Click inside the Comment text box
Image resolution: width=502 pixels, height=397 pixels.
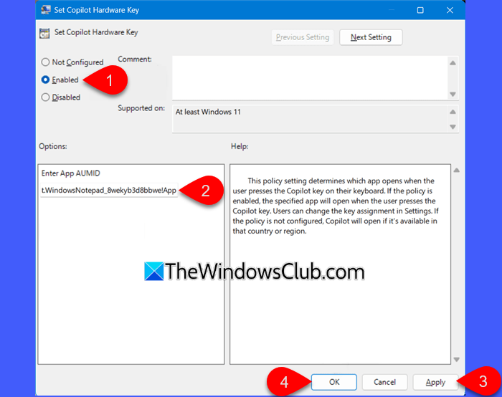pyautogui.click(x=310, y=77)
